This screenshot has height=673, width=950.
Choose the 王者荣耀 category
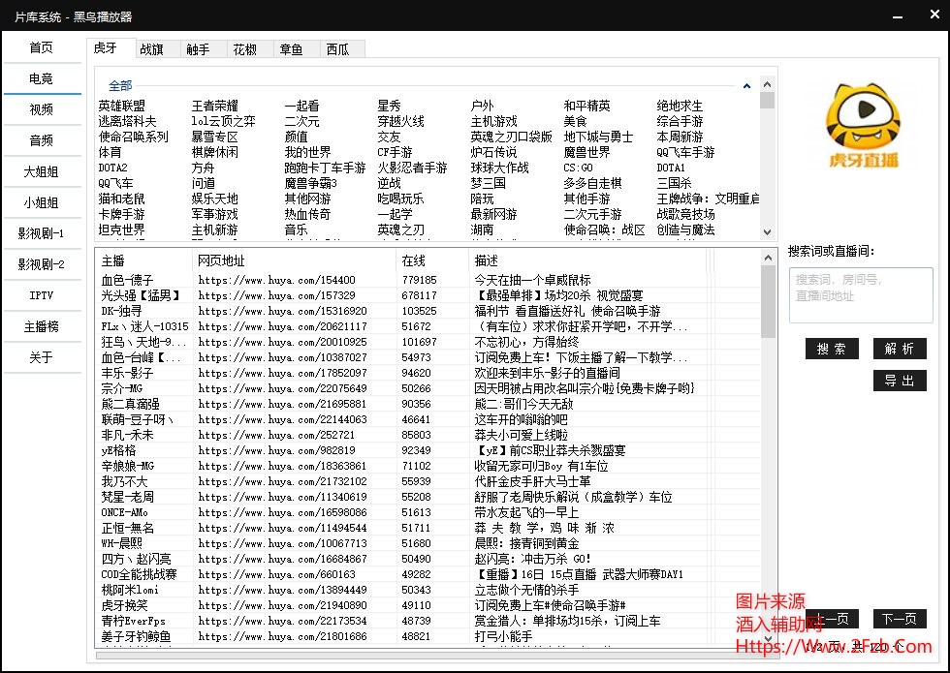(x=214, y=106)
